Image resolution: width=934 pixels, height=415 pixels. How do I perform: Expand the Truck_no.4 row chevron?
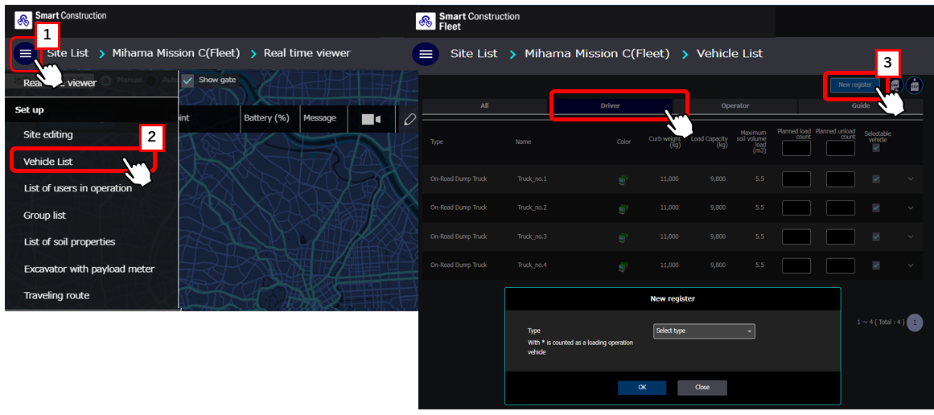point(911,265)
